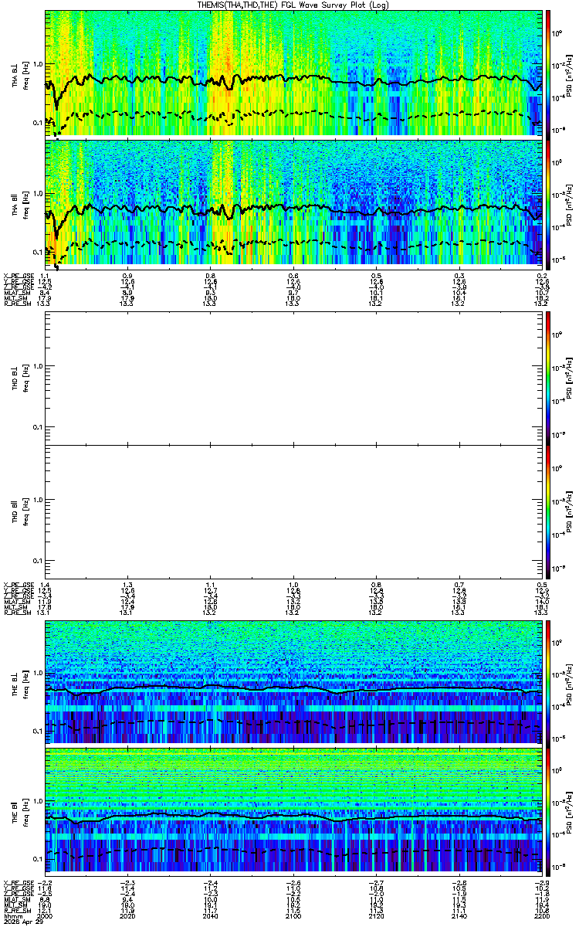Click the empty THD B∥ plot panel
The height and width of the screenshot is (927, 579).
[293, 511]
